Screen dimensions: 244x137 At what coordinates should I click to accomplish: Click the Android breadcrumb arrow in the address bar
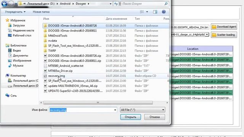pyautogui.click(x=73, y=4)
